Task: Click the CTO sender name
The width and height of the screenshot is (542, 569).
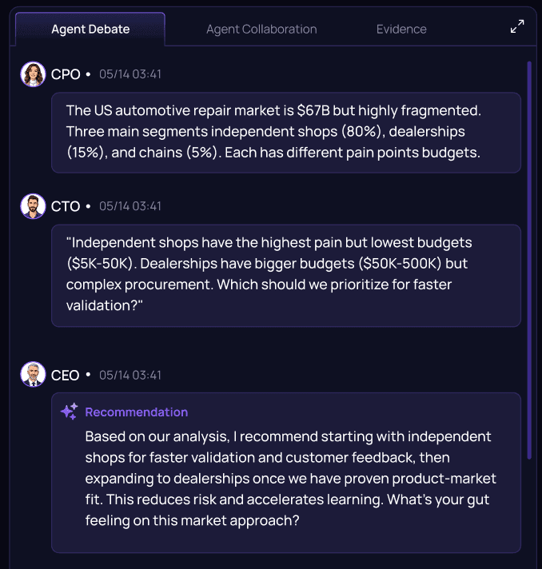Action: 66,206
